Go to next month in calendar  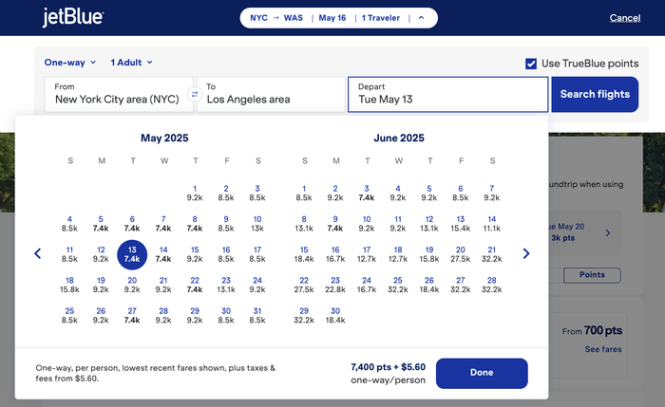coord(526,253)
